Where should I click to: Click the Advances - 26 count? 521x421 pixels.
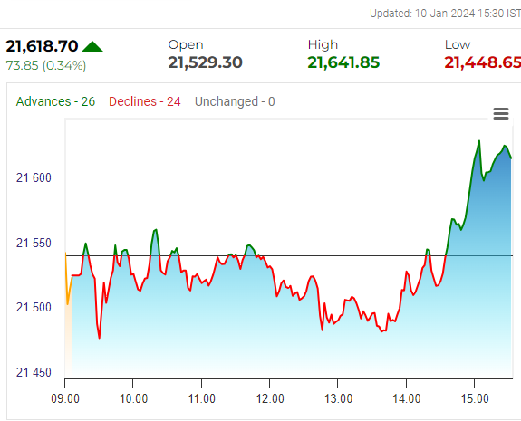[x=55, y=101]
